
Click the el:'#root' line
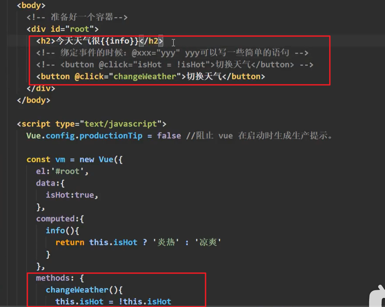[62, 171]
